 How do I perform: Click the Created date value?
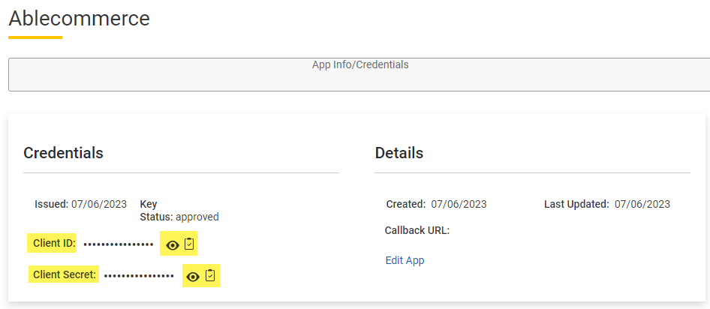459,204
